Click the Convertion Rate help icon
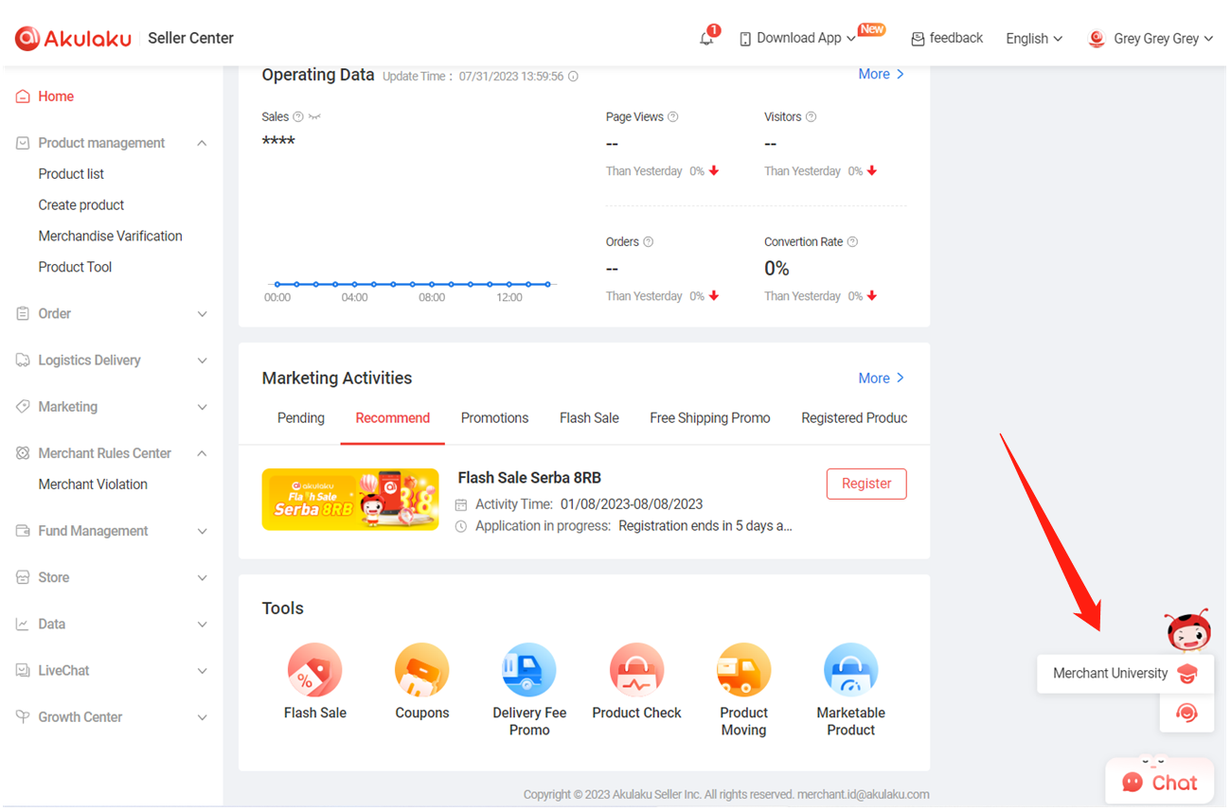 [x=852, y=242]
